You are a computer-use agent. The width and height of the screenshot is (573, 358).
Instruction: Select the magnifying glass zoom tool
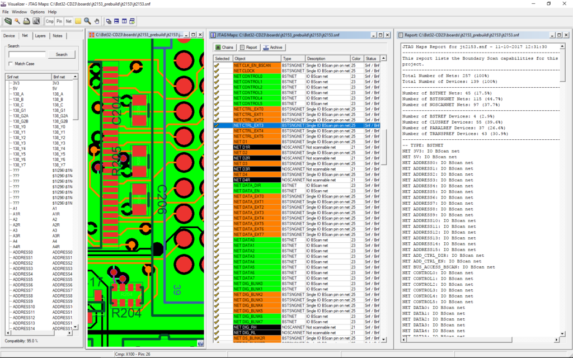click(x=88, y=21)
